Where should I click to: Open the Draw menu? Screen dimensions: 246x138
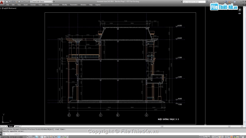[x=47, y=5]
